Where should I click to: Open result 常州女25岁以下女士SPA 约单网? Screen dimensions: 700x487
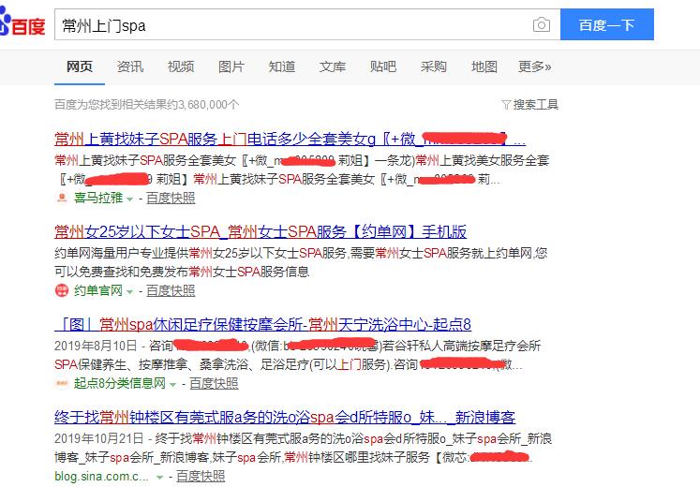pos(261,232)
